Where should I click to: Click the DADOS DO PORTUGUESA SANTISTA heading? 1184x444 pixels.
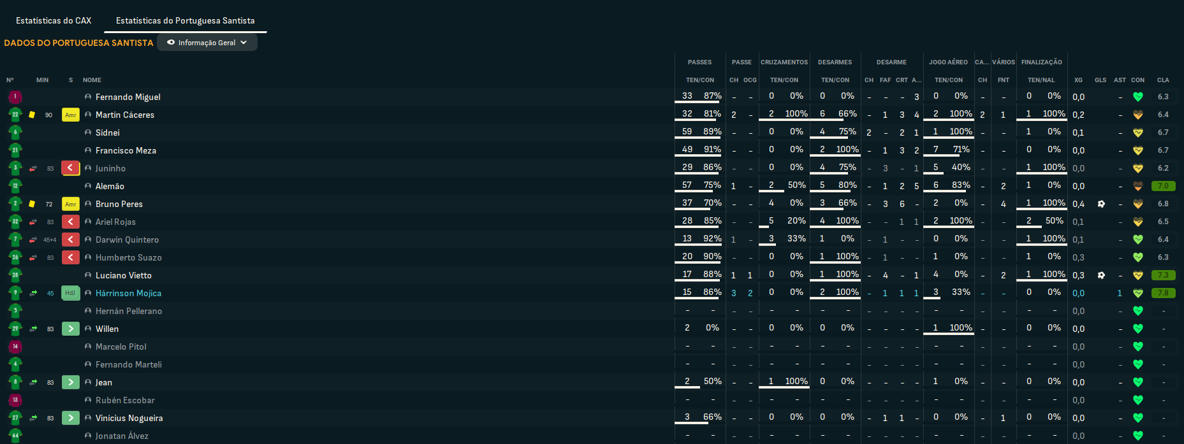point(78,43)
